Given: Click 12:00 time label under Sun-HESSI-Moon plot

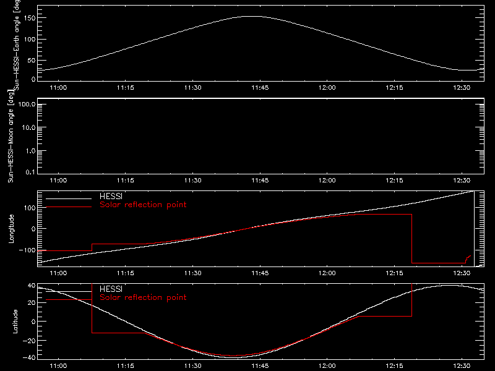Looking at the screenshot, I should [327, 181].
